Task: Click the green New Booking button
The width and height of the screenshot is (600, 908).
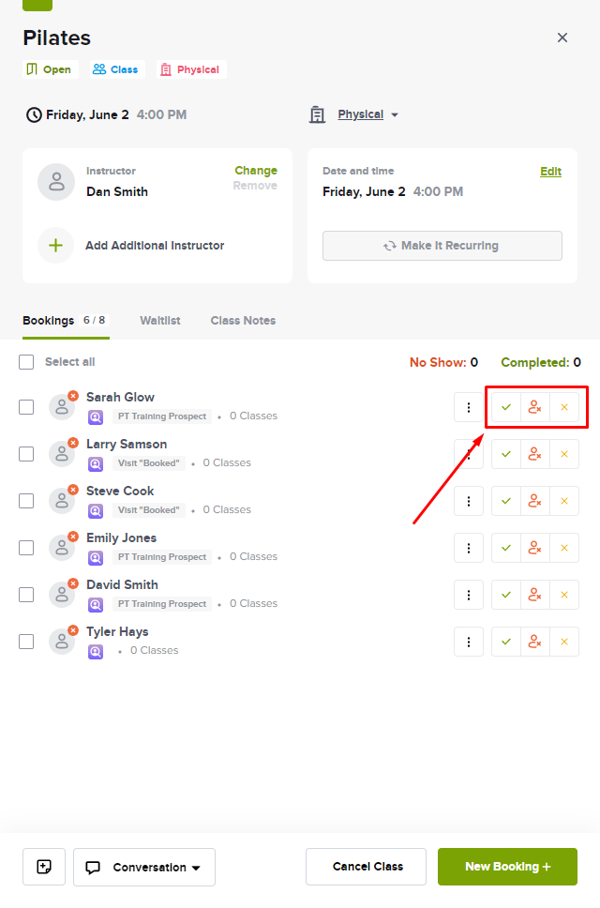Action: click(x=507, y=867)
